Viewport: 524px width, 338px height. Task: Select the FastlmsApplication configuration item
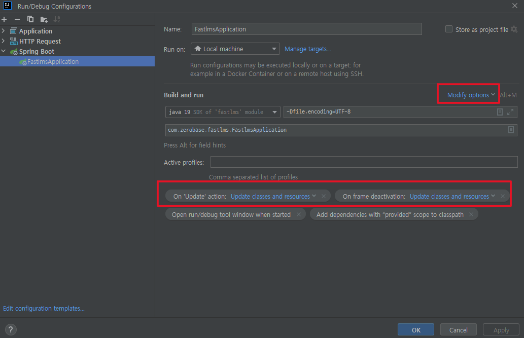point(77,61)
